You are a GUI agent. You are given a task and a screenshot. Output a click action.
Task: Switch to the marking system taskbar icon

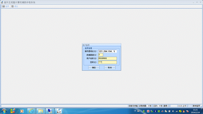click(59, 111)
